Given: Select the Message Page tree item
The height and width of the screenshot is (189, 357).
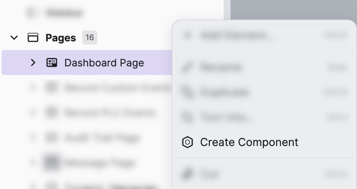Looking at the screenshot, I should 100,162.
